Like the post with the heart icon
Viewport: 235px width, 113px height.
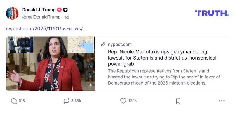123,101
